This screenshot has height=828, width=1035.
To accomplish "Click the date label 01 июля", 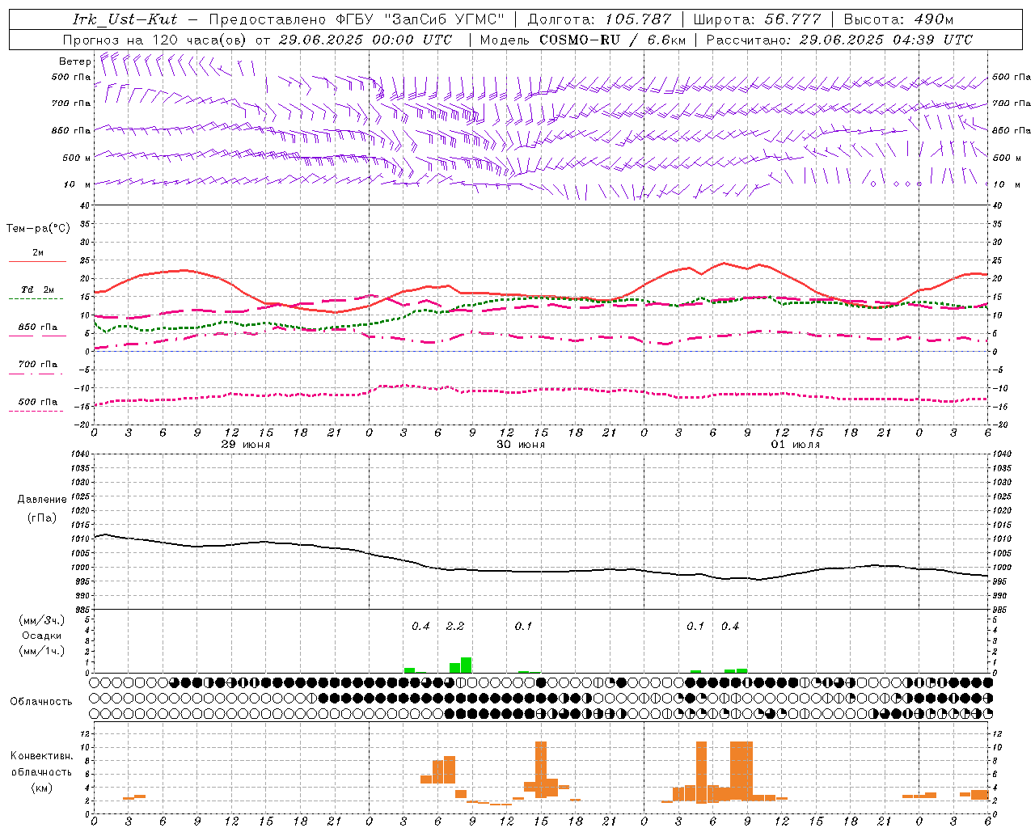I will click(796, 445).
